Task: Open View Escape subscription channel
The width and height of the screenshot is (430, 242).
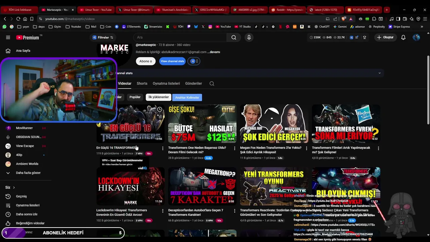Action: (x=26, y=146)
